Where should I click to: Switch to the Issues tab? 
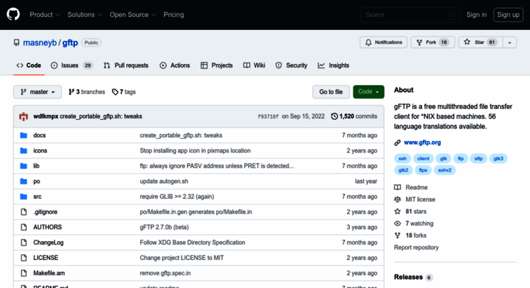pyautogui.click(x=72, y=65)
